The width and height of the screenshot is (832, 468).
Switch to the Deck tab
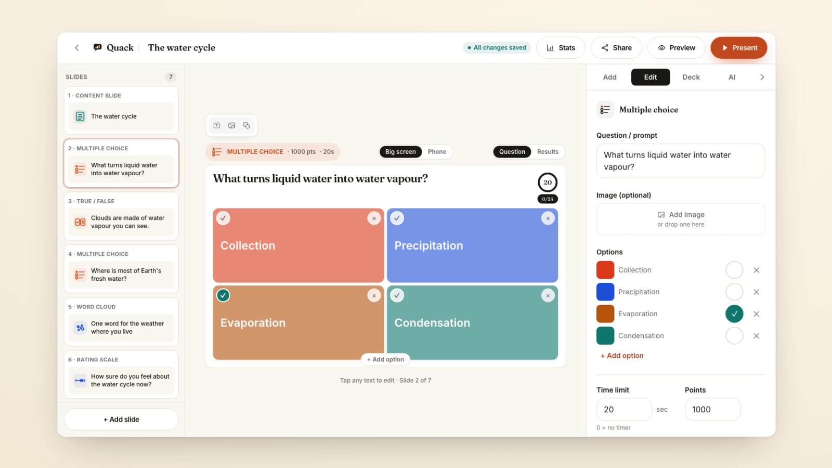click(x=691, y=77)
